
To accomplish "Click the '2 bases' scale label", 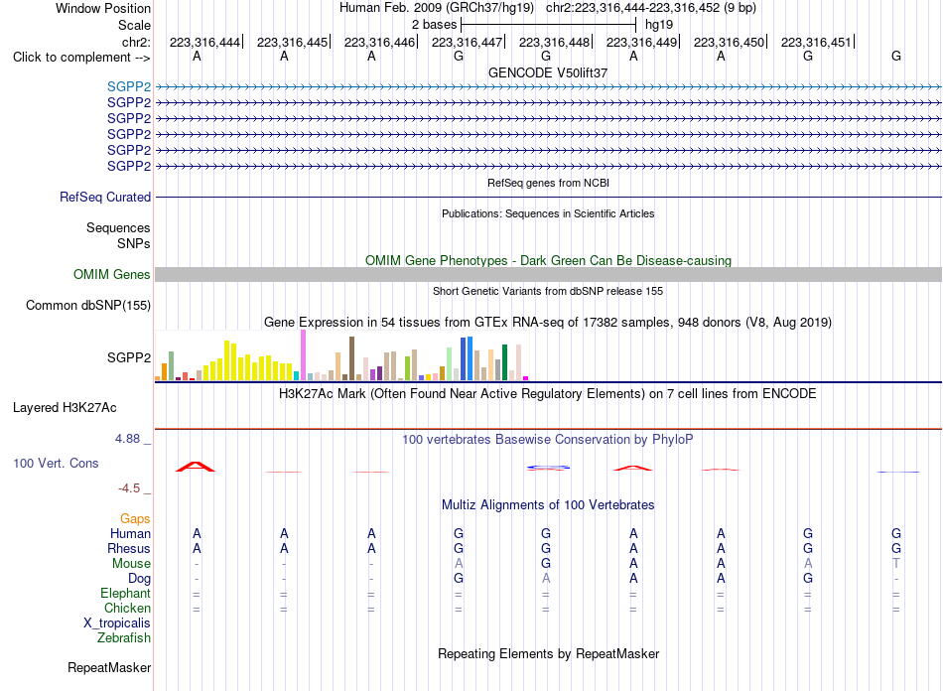I will click(x=434, y=25).
